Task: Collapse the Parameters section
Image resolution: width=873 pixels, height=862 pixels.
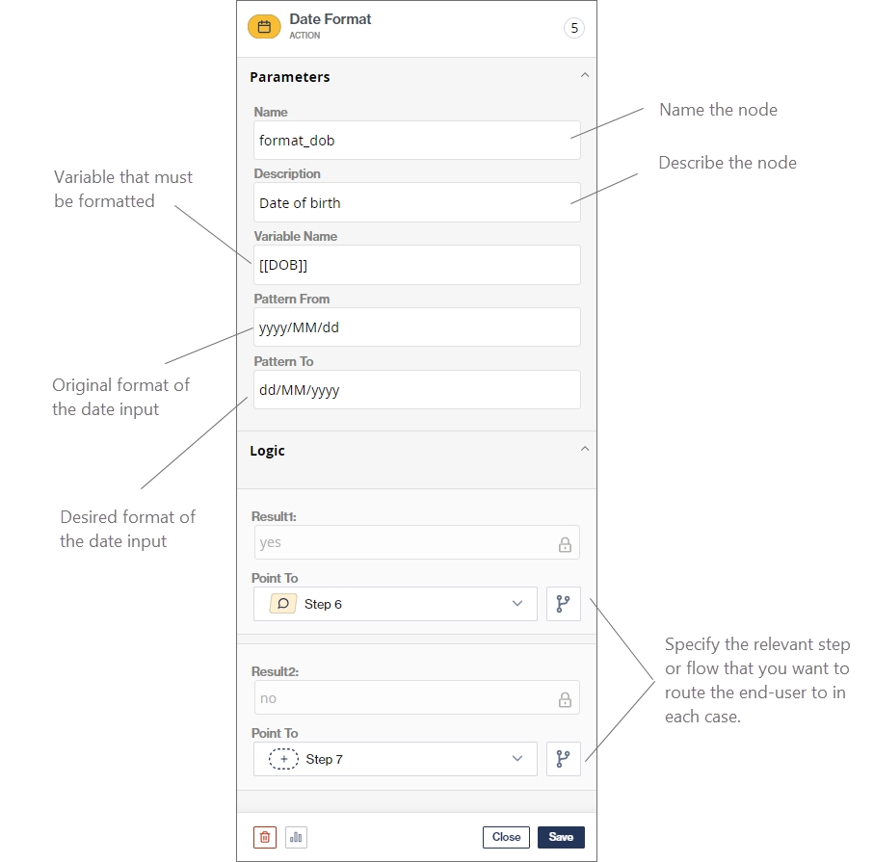Action: 583,75
